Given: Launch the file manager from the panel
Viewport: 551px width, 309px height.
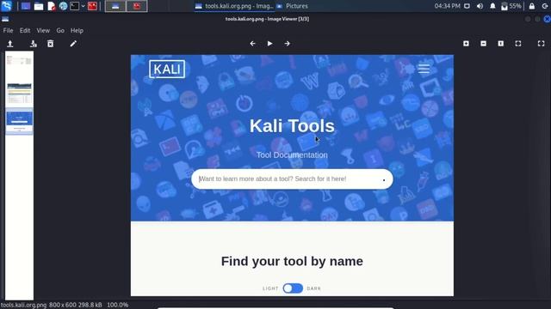Looking at the screenshot, I should (39, 6).
